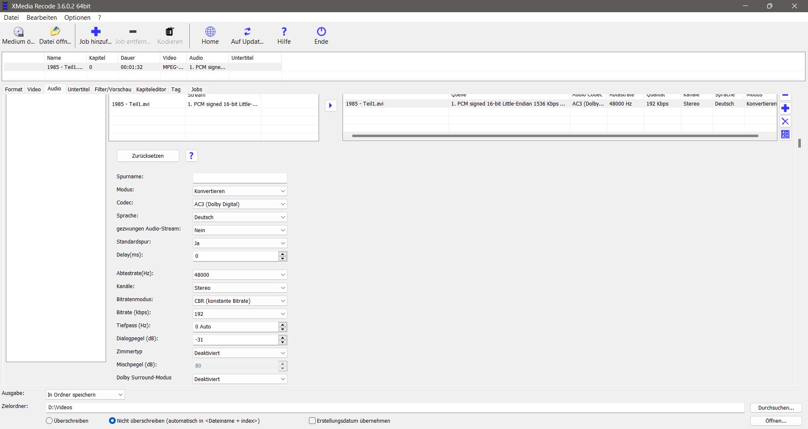This screenshot has width=808, height=429.
Task: Open the Jobs tab
Action: [197, 89]
